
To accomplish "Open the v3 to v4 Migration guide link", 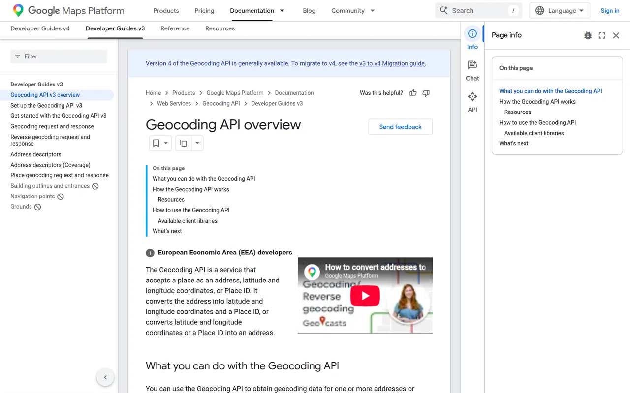I will (x=392, y=63).
